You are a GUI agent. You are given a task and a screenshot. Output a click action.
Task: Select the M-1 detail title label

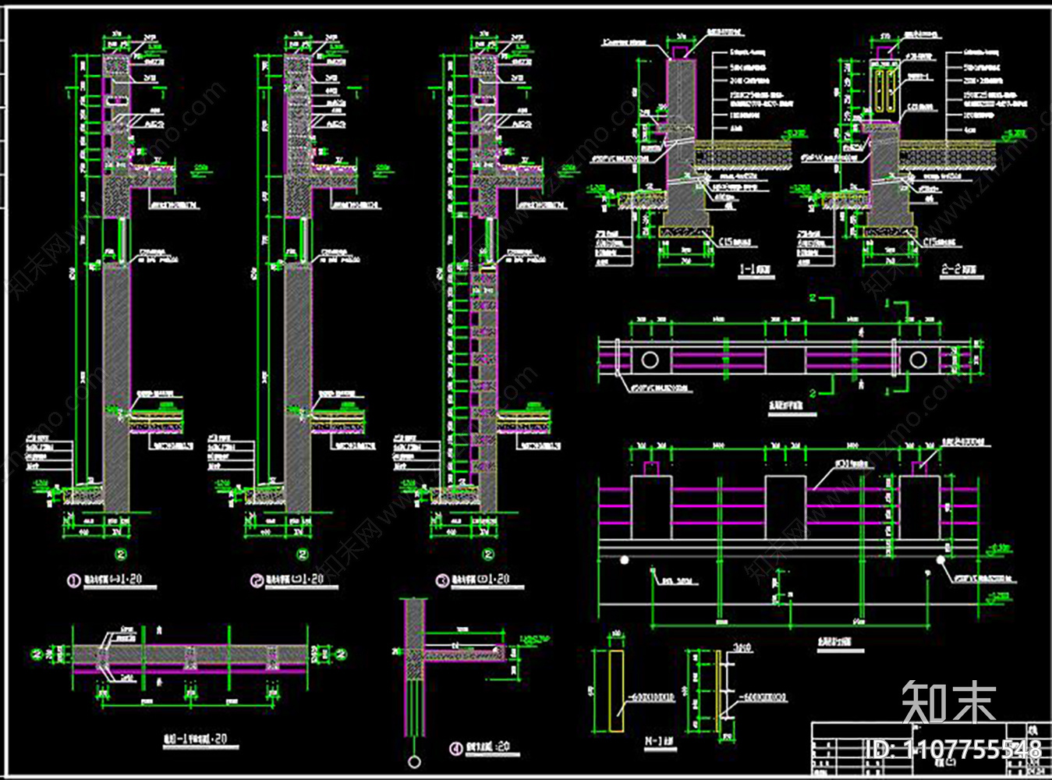point(661,741)
